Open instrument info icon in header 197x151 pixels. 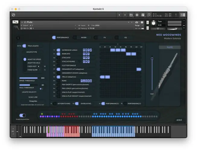pyautogui.click(x=142, y=22)
